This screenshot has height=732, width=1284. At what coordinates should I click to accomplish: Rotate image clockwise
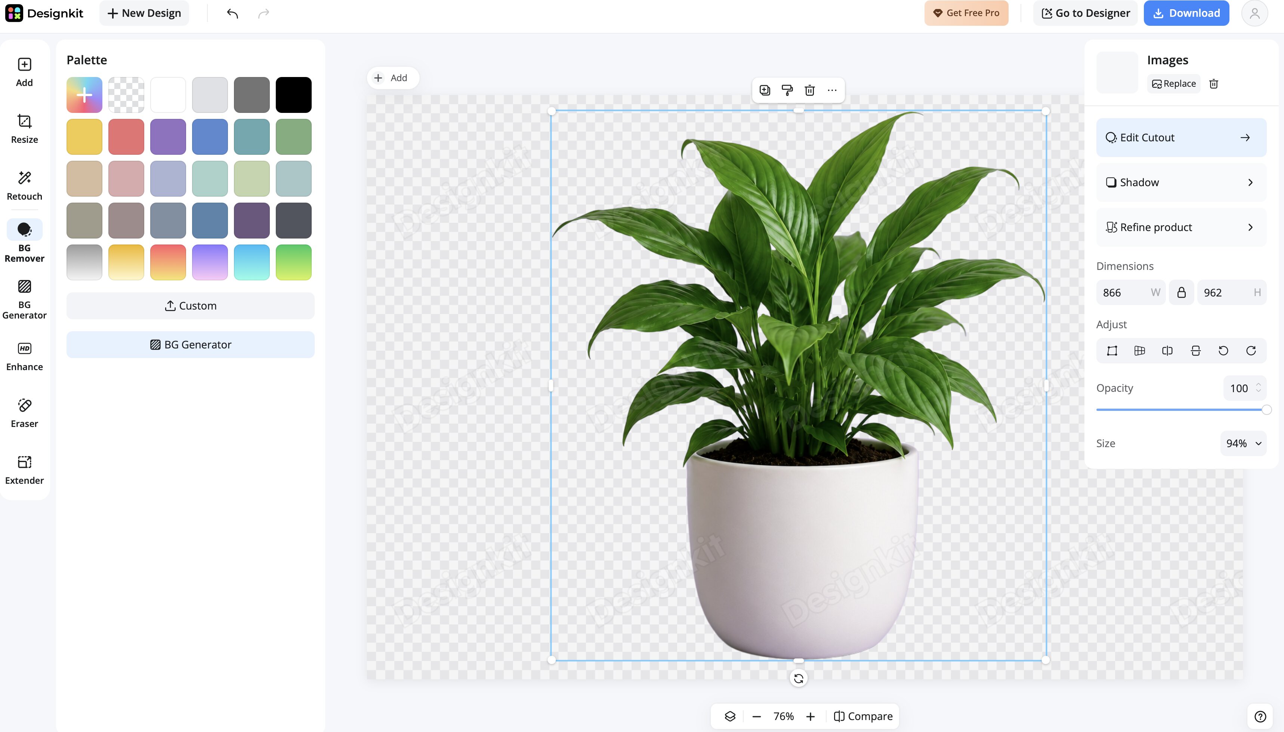[1251, 351]
